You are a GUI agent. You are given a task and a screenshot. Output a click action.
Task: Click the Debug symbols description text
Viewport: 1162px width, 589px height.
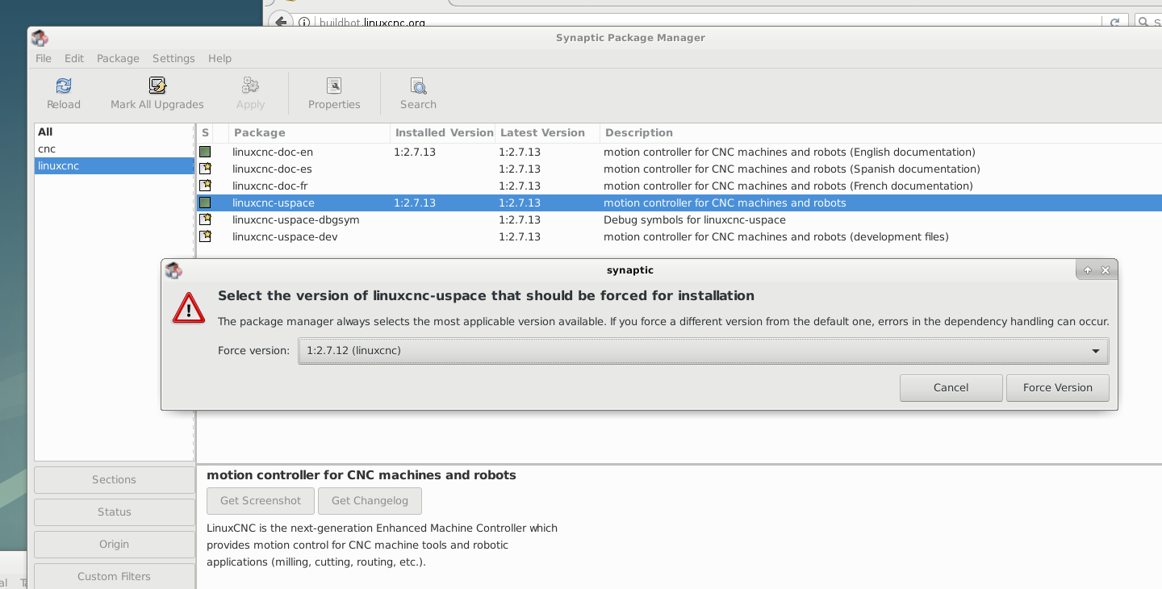(x=695, y=219)
